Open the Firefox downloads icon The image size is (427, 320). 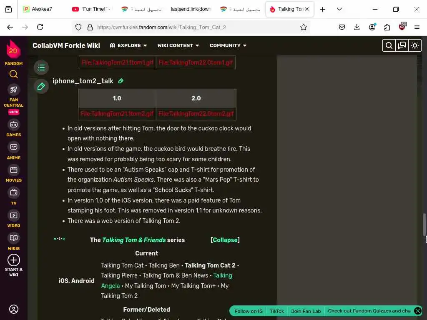click(x=357, y=27)
